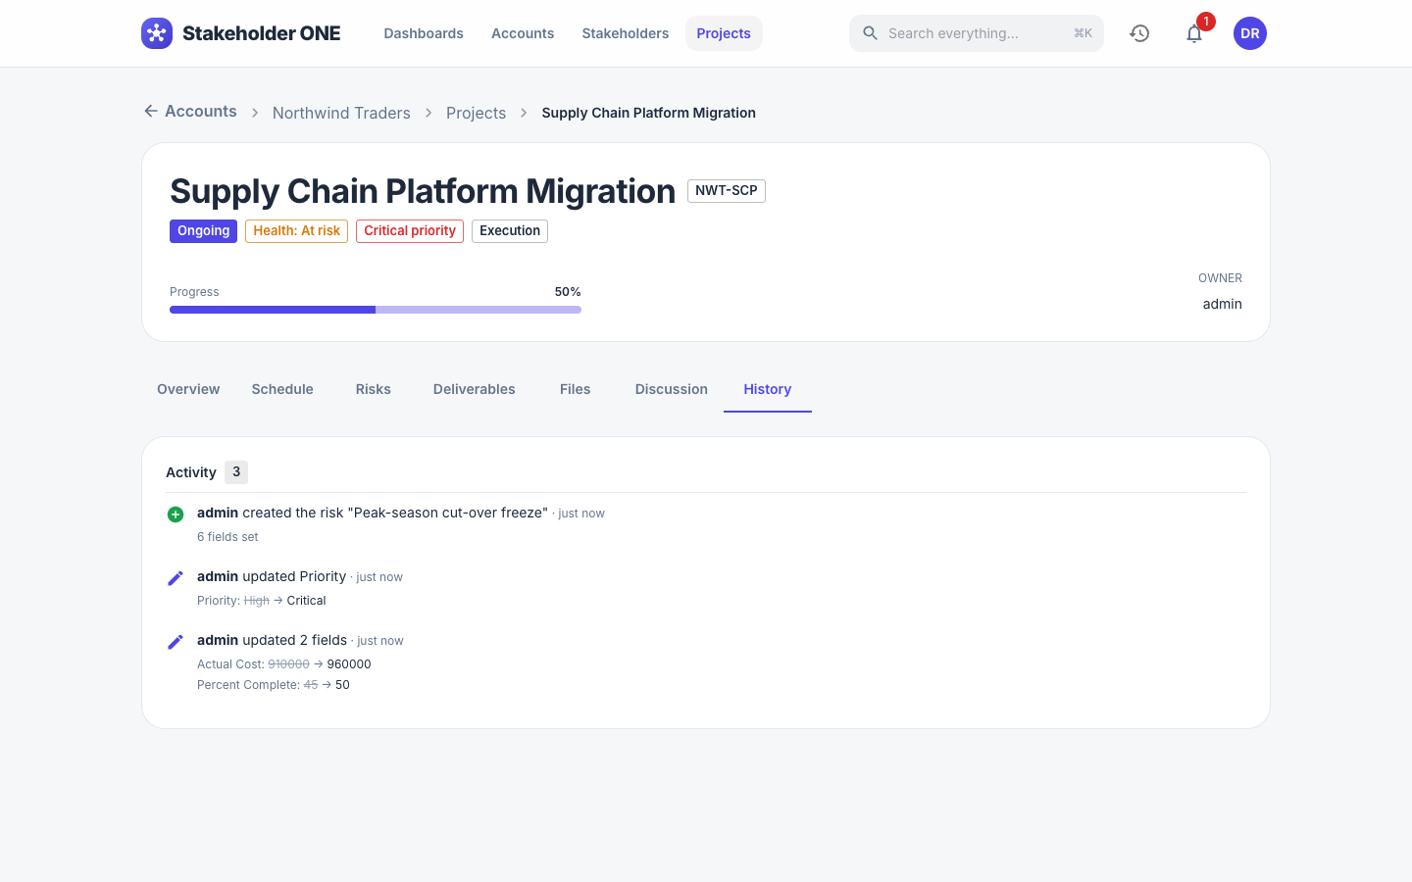Screen dimensions: 1412x882
Task: Click the search magnifier icon
Action: click(870, 33)
